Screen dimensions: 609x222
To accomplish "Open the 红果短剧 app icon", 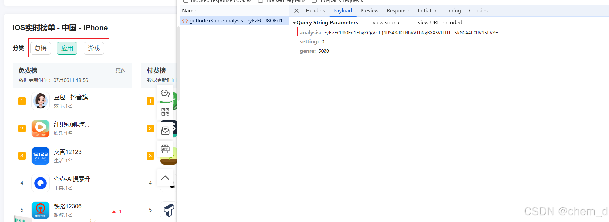I will point(40,129).
